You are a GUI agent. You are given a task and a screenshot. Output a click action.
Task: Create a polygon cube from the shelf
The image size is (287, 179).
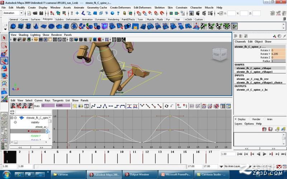[x=21, y=26]
